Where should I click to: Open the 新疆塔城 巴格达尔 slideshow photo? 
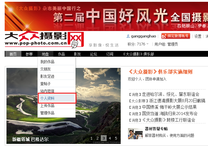[64, 106]
